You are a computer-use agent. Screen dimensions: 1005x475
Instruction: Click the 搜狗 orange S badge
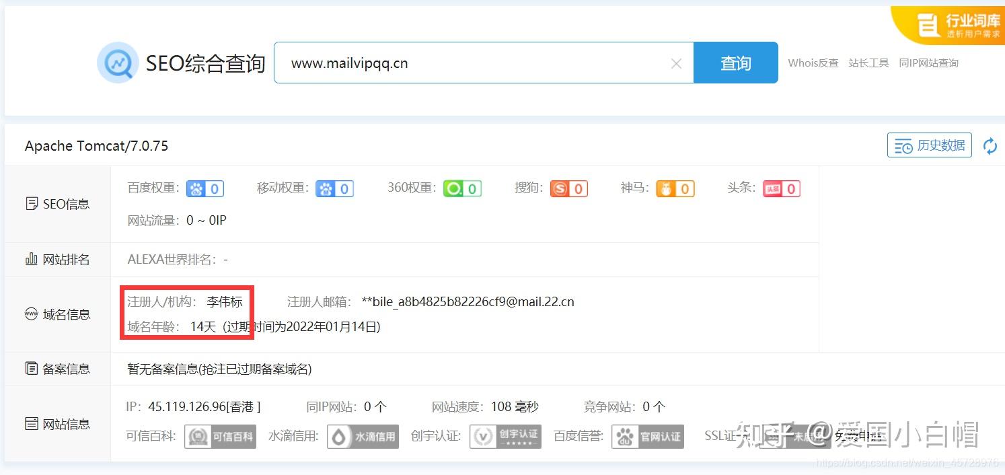[x=569, y=189]
